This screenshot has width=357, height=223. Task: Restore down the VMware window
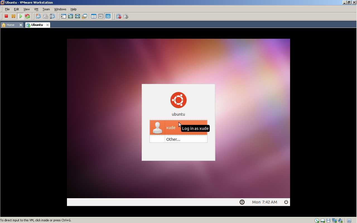[349, 3]
